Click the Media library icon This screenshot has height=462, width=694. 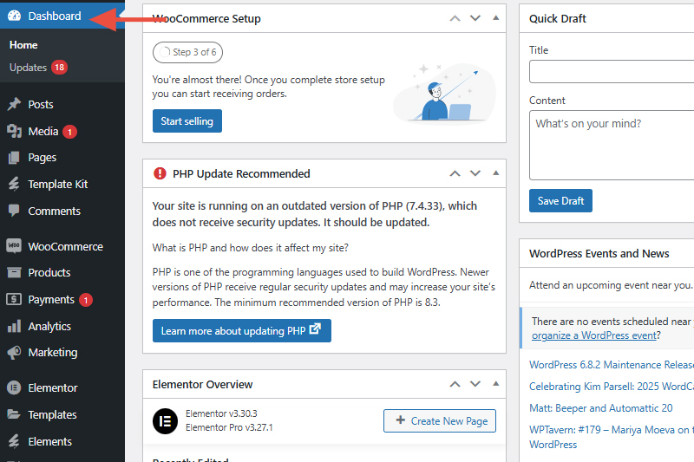click(14, 131)
